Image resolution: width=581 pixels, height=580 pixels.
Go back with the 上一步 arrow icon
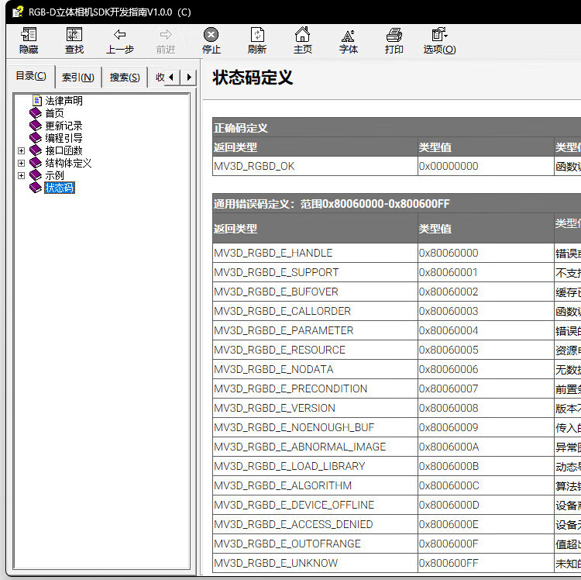[119, 36]
